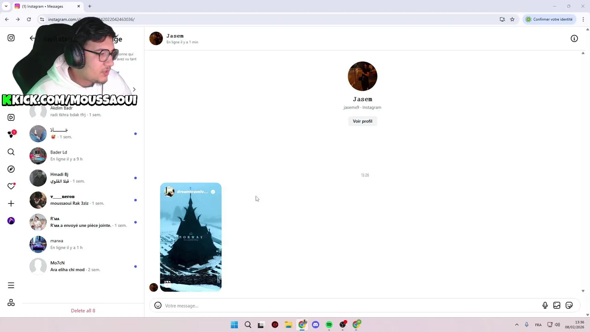Open Notifications heart icon

(11, 186)
